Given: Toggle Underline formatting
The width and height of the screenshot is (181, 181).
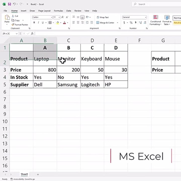Looking at the screenshot, I should pyautogui.click(x=43, y=23).
